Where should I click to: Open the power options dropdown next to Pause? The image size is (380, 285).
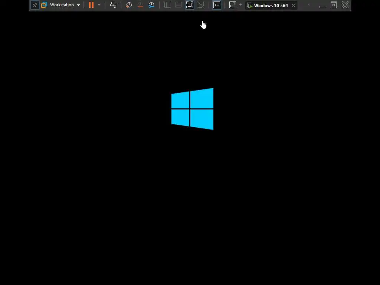click(99, 5)
